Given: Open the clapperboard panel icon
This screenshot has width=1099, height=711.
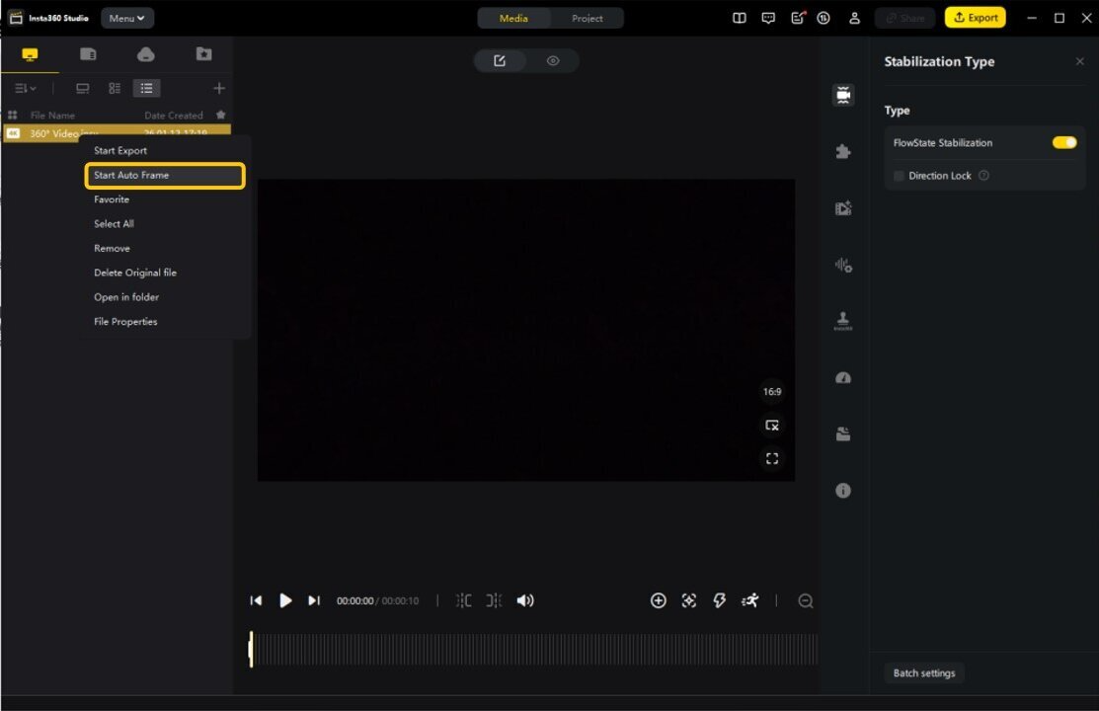Looking at the screenshot, I should (x=843, y=434).
